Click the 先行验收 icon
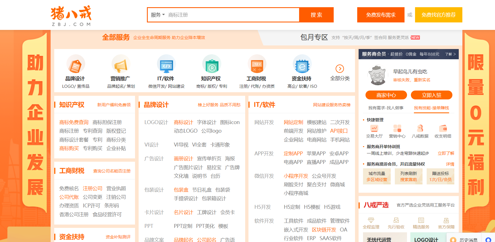This screenshot has width=495, height=242. tap(396, 220)
